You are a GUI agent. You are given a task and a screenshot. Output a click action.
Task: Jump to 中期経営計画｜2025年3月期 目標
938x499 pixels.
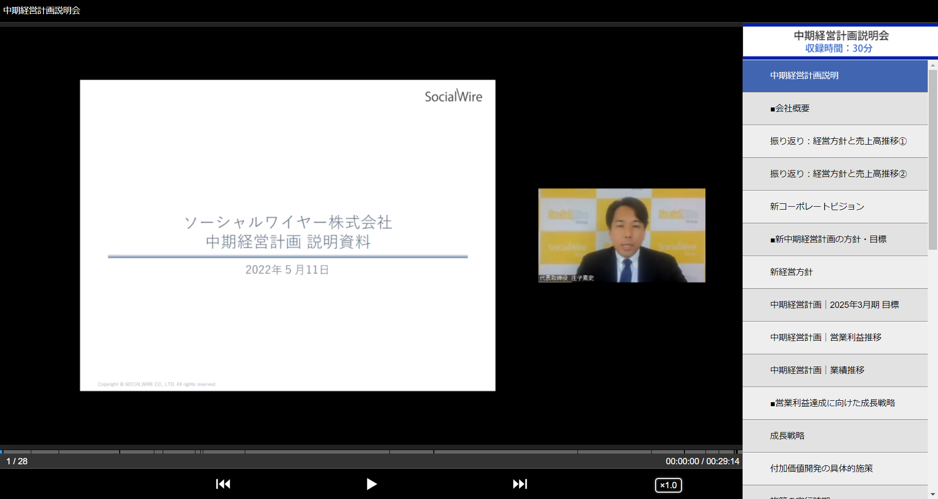[x=835, y=305]
